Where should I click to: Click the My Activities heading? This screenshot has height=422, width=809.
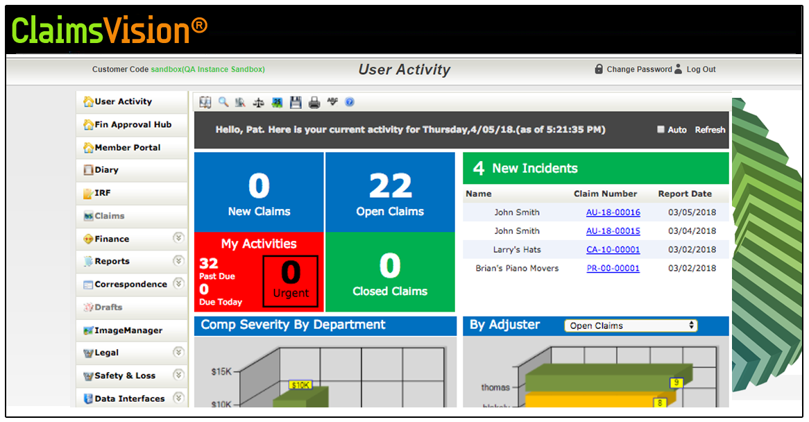tap(259, 244)
